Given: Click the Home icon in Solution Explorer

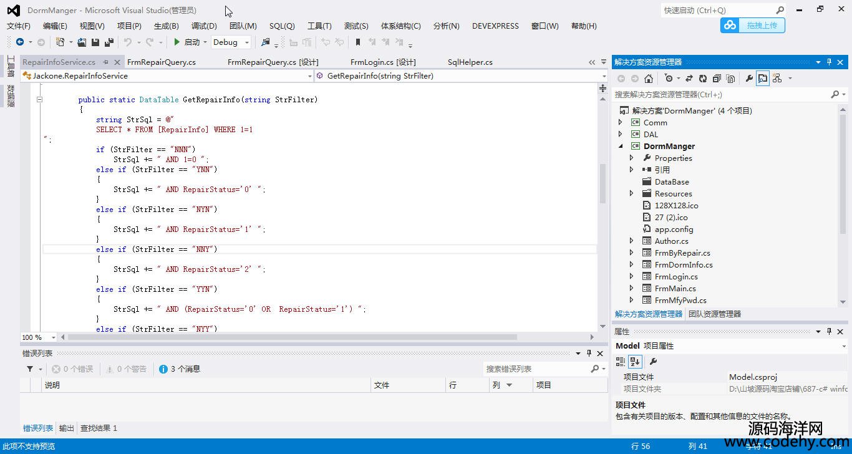Looking at the screenshot, I should 649,79.
